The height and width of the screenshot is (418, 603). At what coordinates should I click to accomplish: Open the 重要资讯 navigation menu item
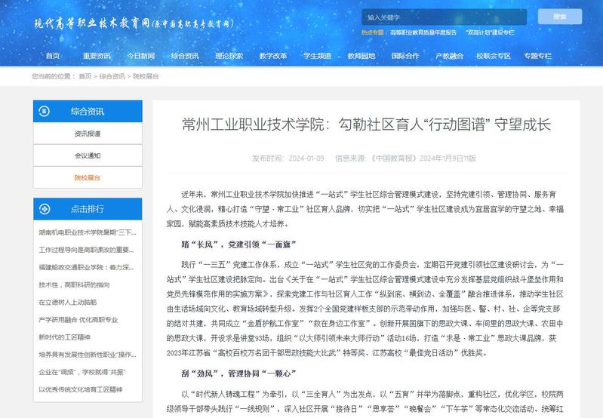[x=96, y=56]
